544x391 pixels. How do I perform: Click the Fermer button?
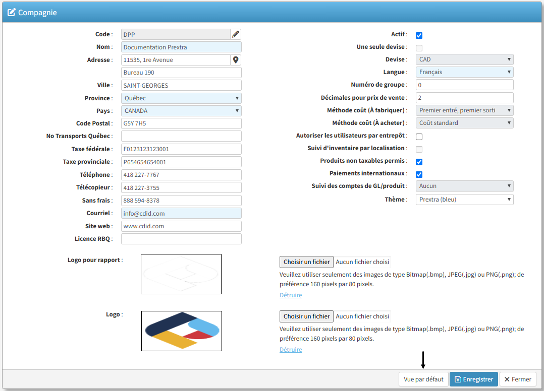(518, 379)
